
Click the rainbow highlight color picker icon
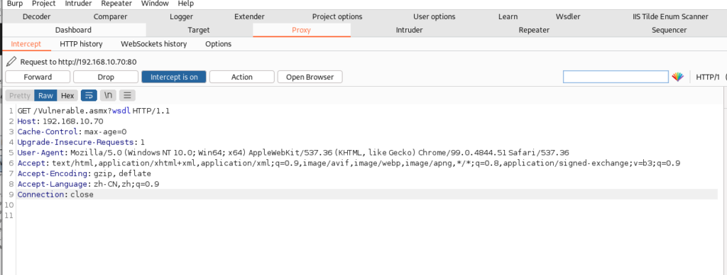point(678,77)
